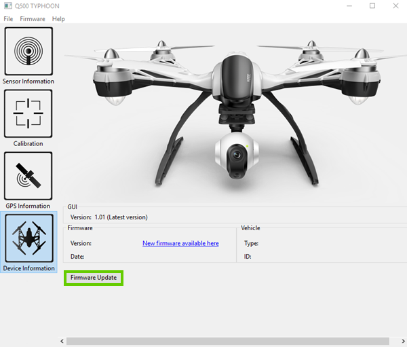This screenshot has height=347, width=407.
Task: Open the GPS Information satellite icon
Action: (28, 176)
